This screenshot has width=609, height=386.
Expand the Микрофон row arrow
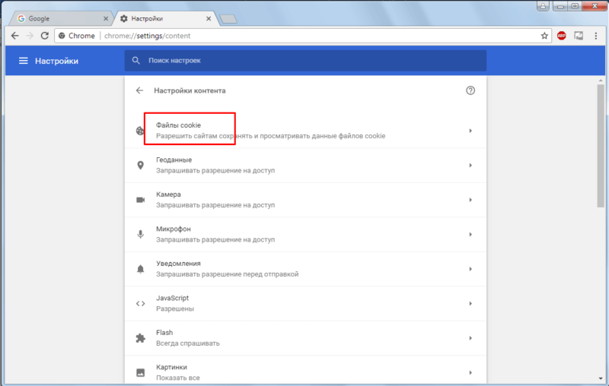470,234
